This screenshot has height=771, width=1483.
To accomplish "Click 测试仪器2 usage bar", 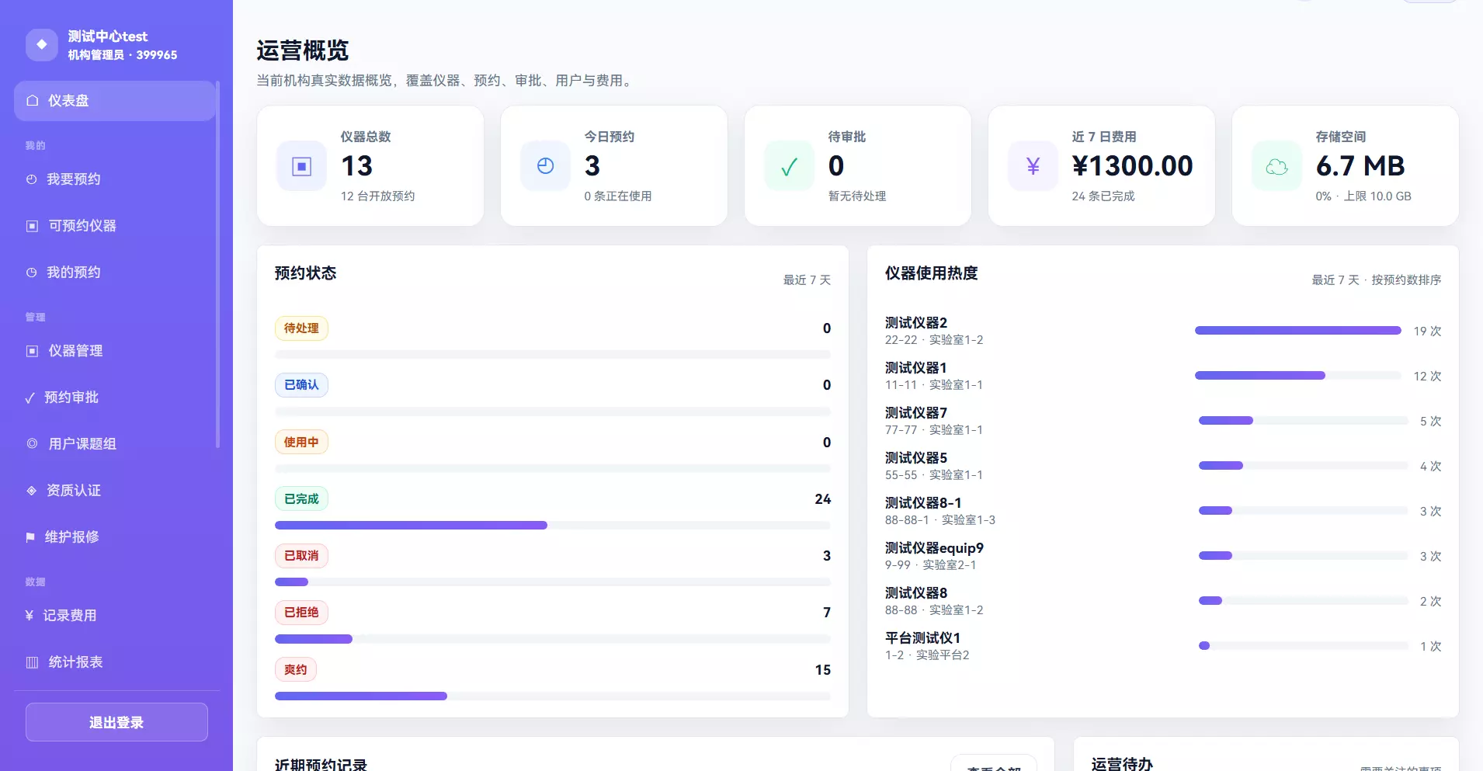I will (x=1298, y=331).
